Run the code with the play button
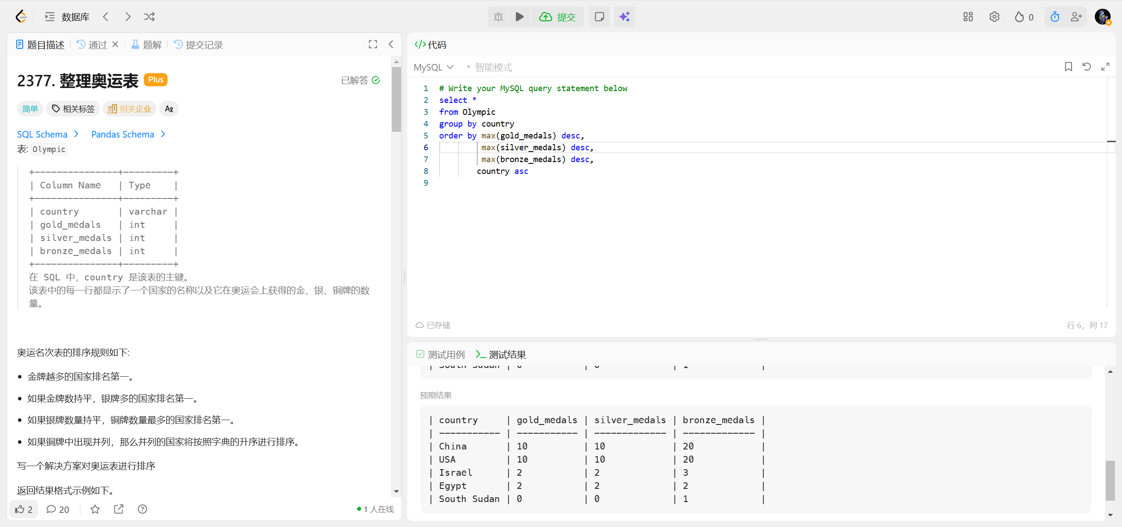 pos(520,17)
